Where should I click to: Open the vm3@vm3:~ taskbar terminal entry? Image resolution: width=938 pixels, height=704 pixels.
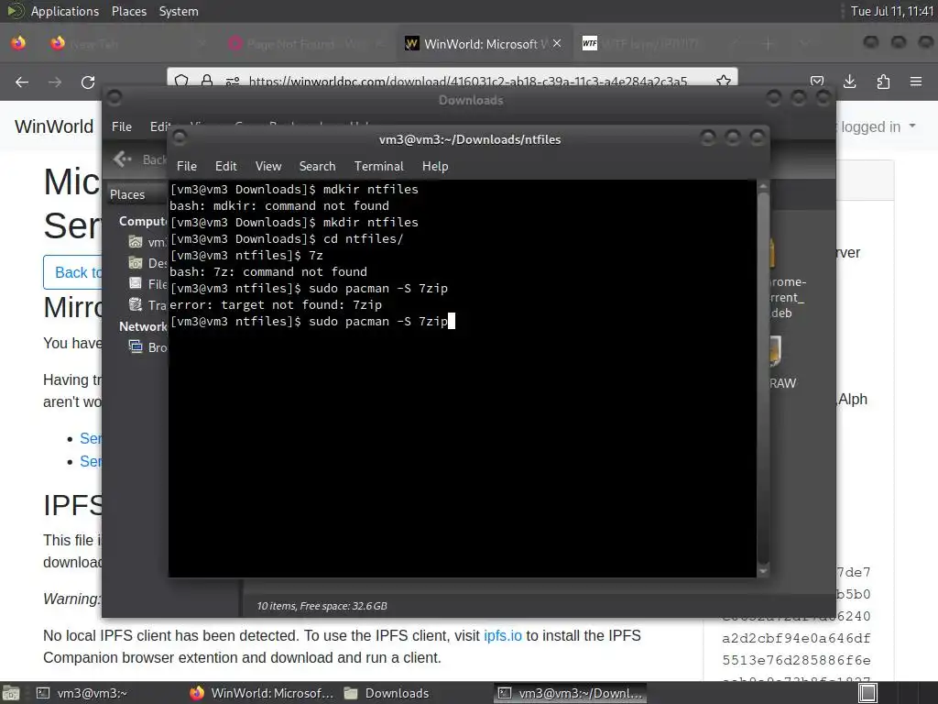point(83,693)
